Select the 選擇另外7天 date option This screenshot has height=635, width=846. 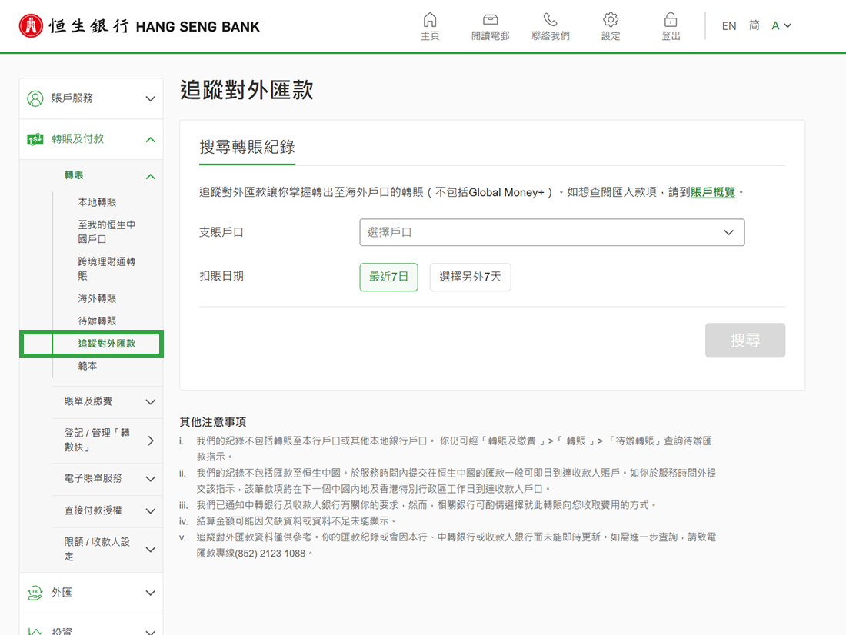[x=470, y=277]
